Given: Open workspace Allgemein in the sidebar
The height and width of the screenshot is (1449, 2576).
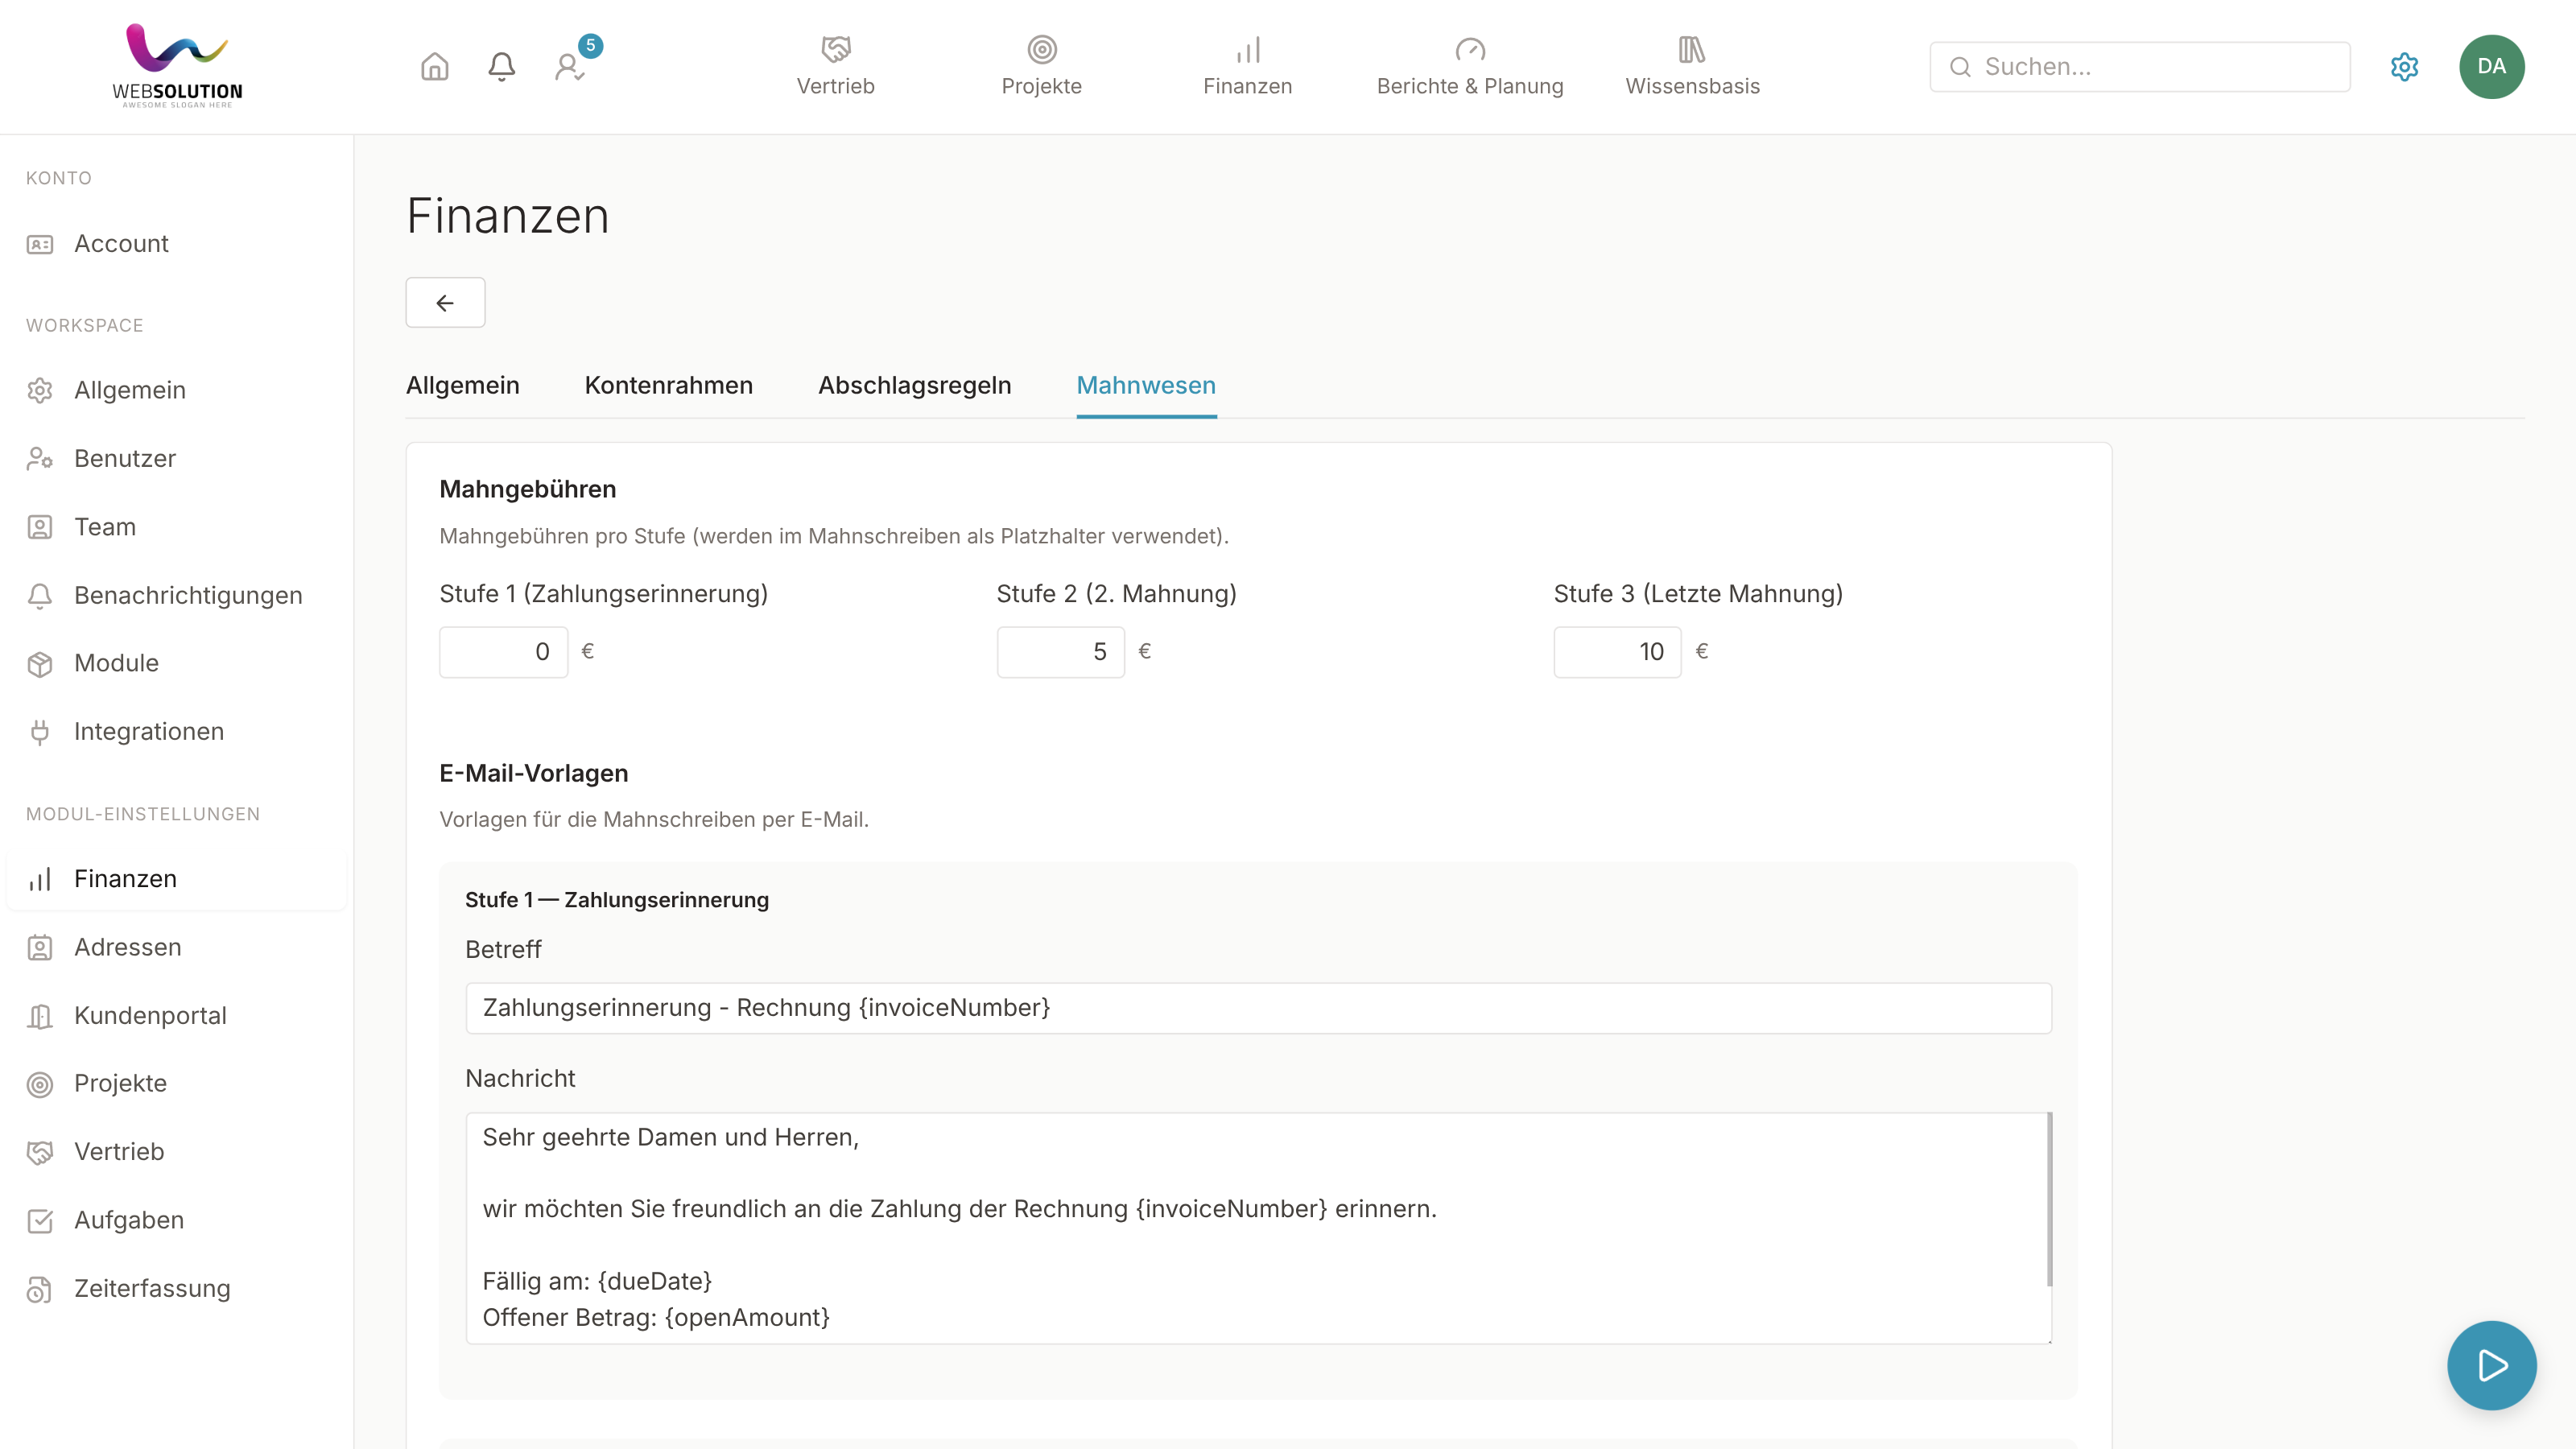Looking at the screenshot, I should tap(176, 390).
